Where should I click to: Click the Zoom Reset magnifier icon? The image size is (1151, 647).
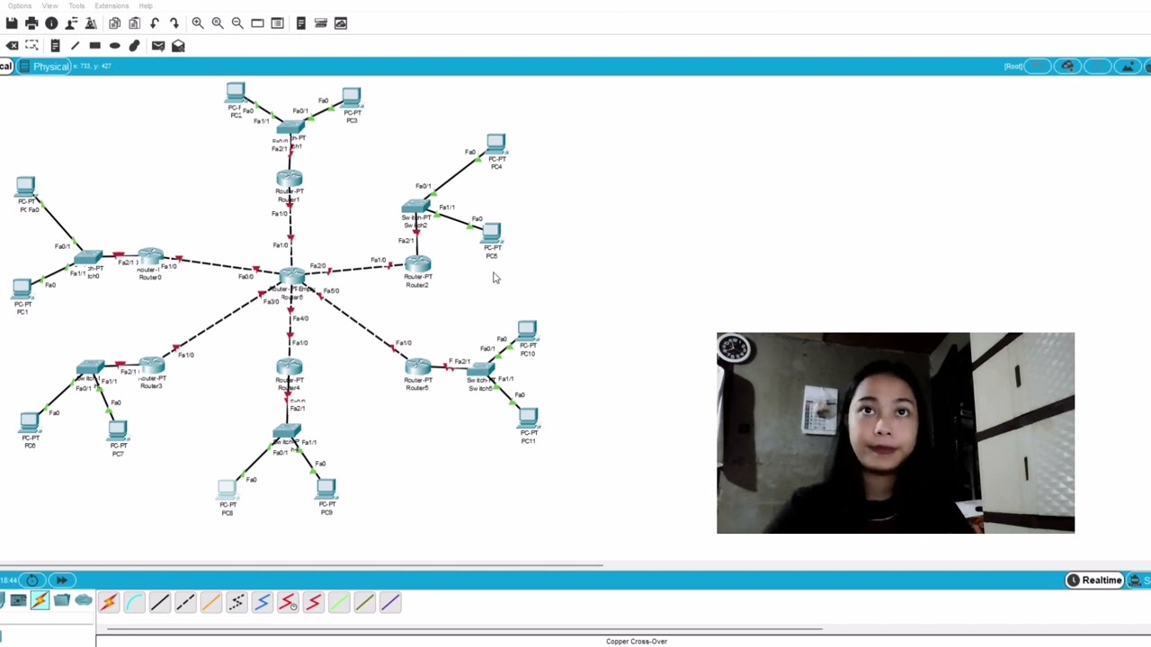point(218,23)
